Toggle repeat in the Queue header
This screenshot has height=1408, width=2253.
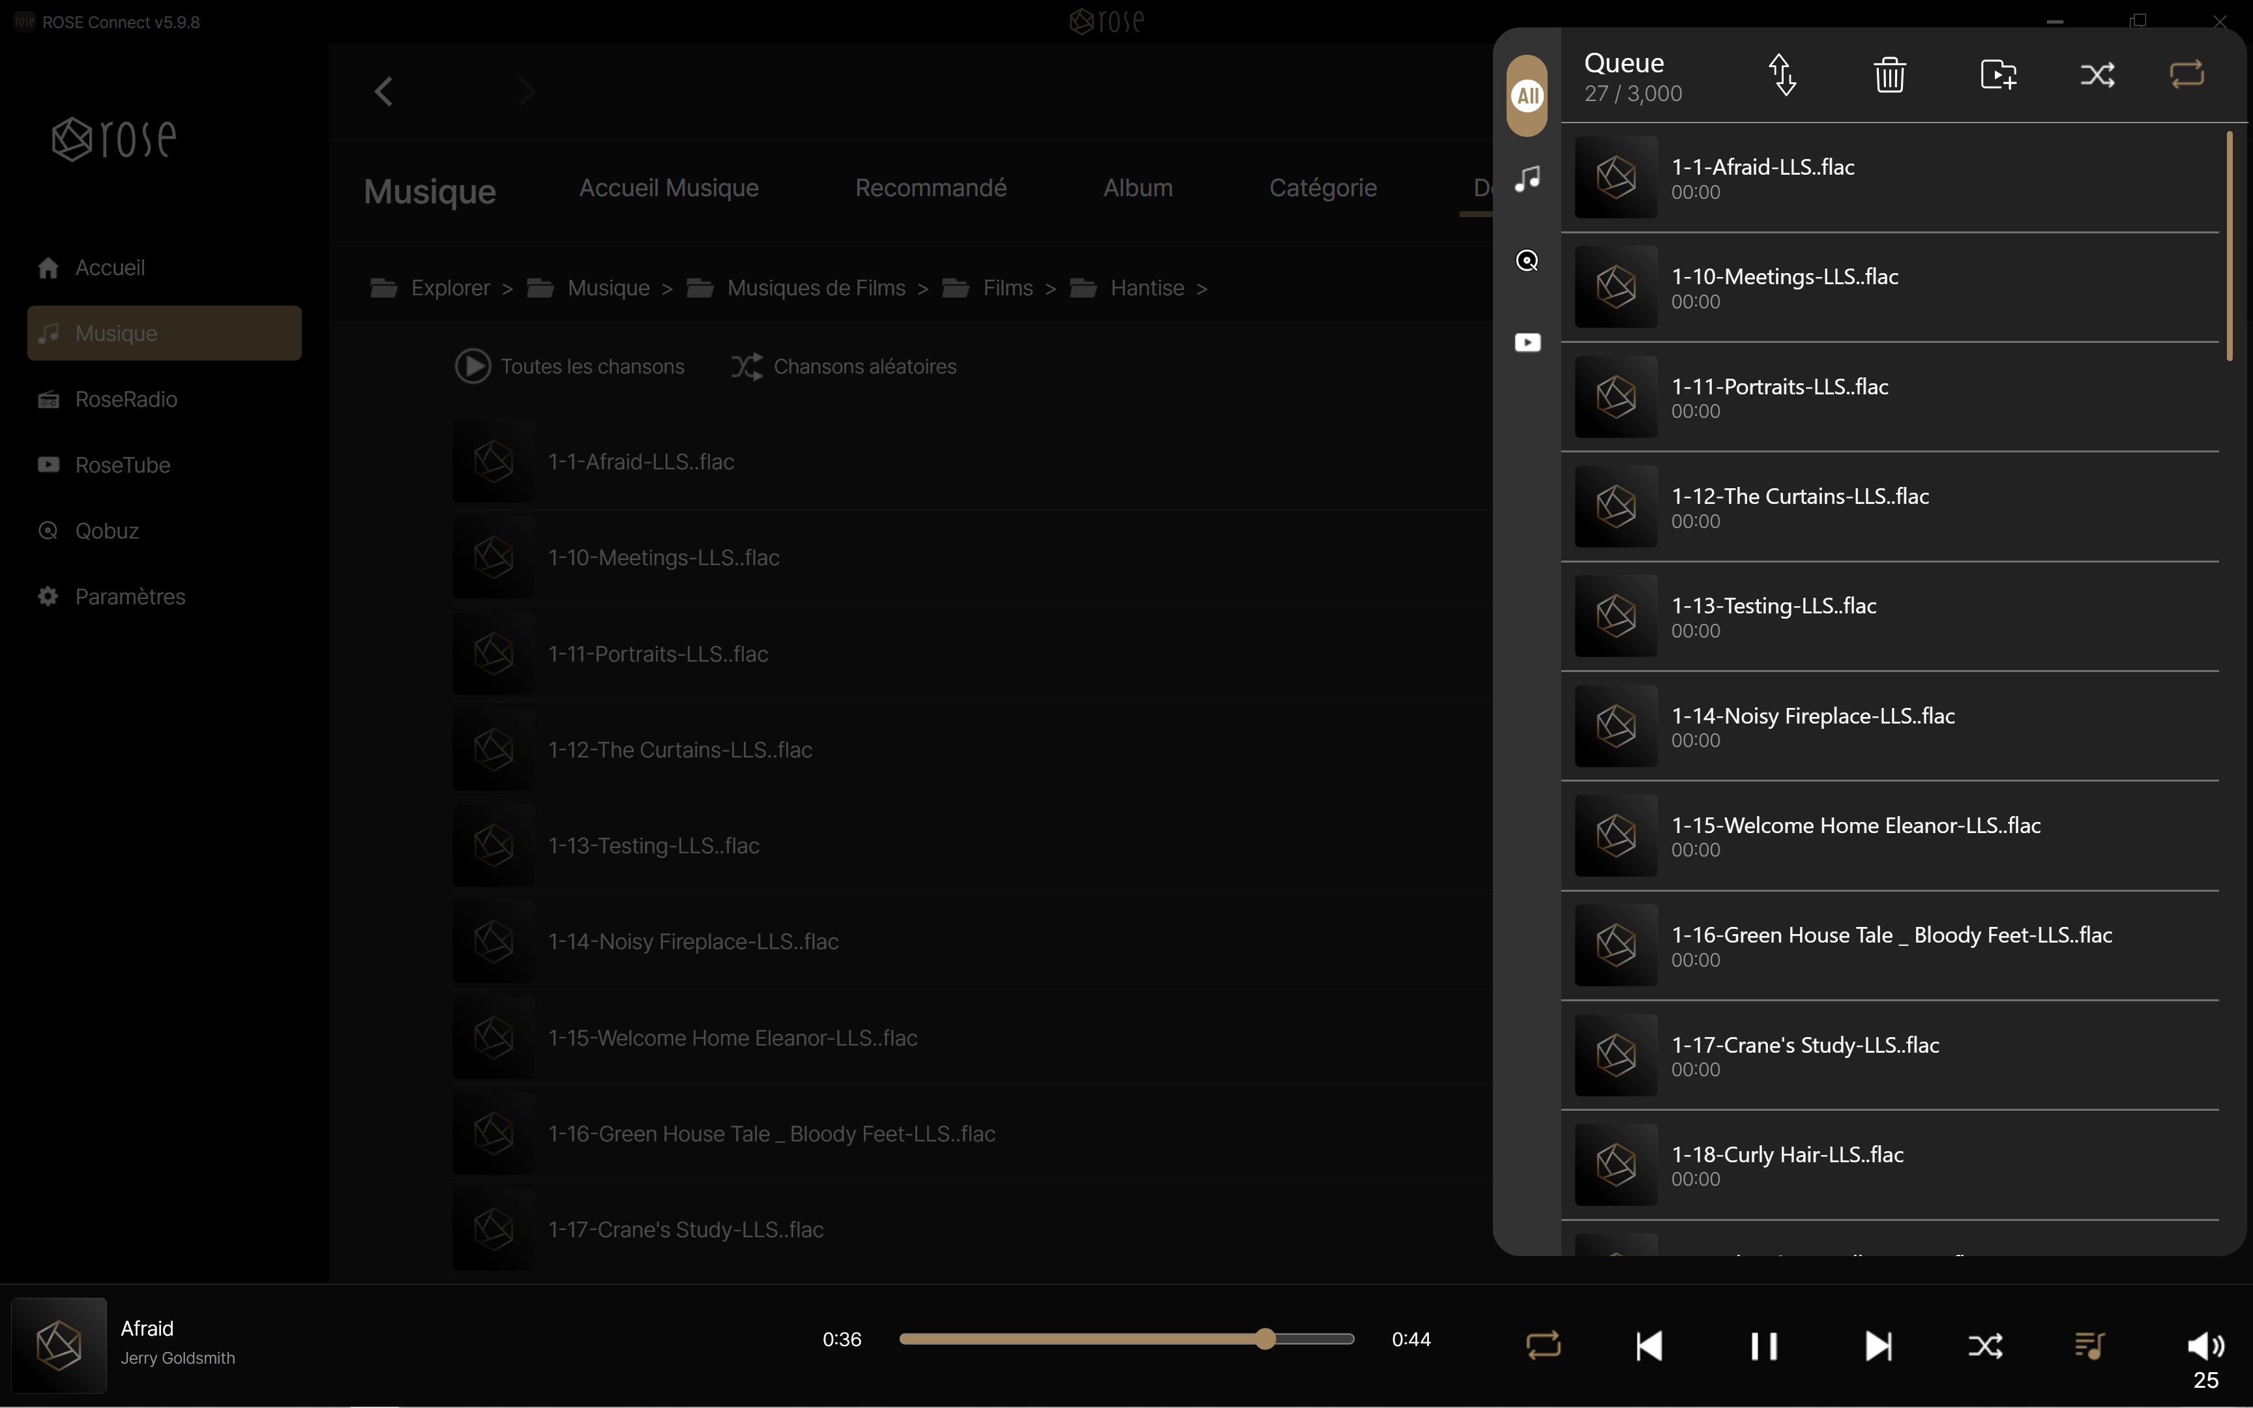click(x=2187, y=74)
